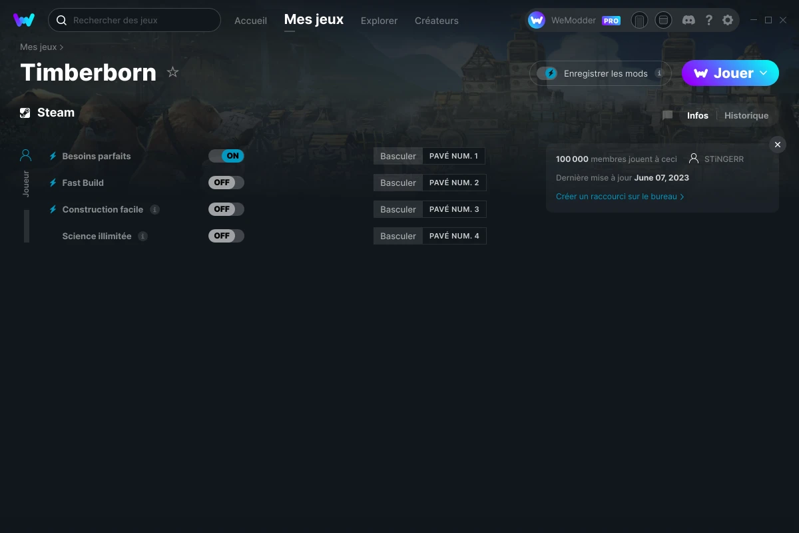Expand the Jouer button dropdown arrow

click(x=764, y=73)
